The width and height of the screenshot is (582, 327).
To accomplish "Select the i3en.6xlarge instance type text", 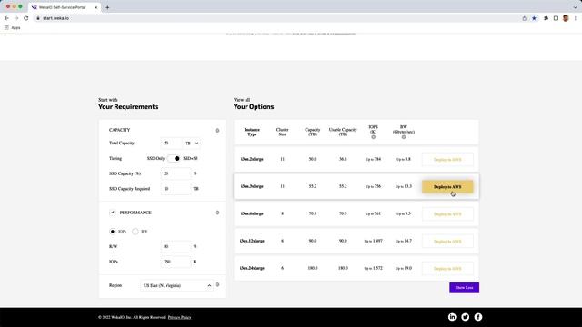I will pos(252,213).
